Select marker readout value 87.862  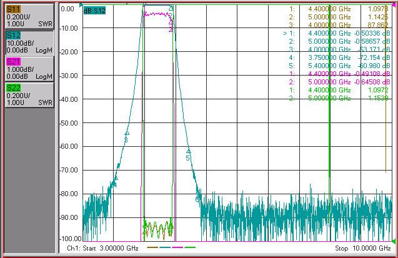(x=378, y=25)
